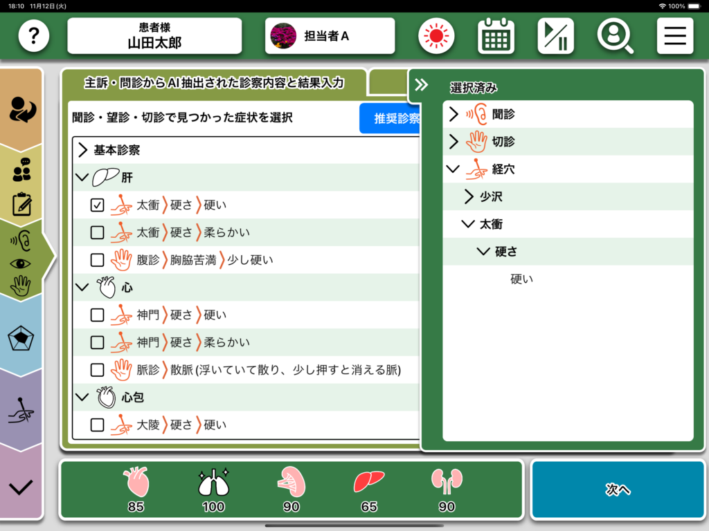Click the red sun icon button
The image size is (709, 531).
[436, 36]
